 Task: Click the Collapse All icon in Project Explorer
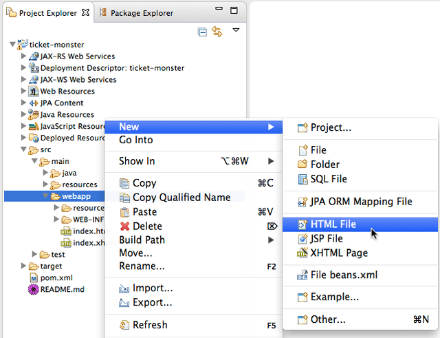coord(202,32)
